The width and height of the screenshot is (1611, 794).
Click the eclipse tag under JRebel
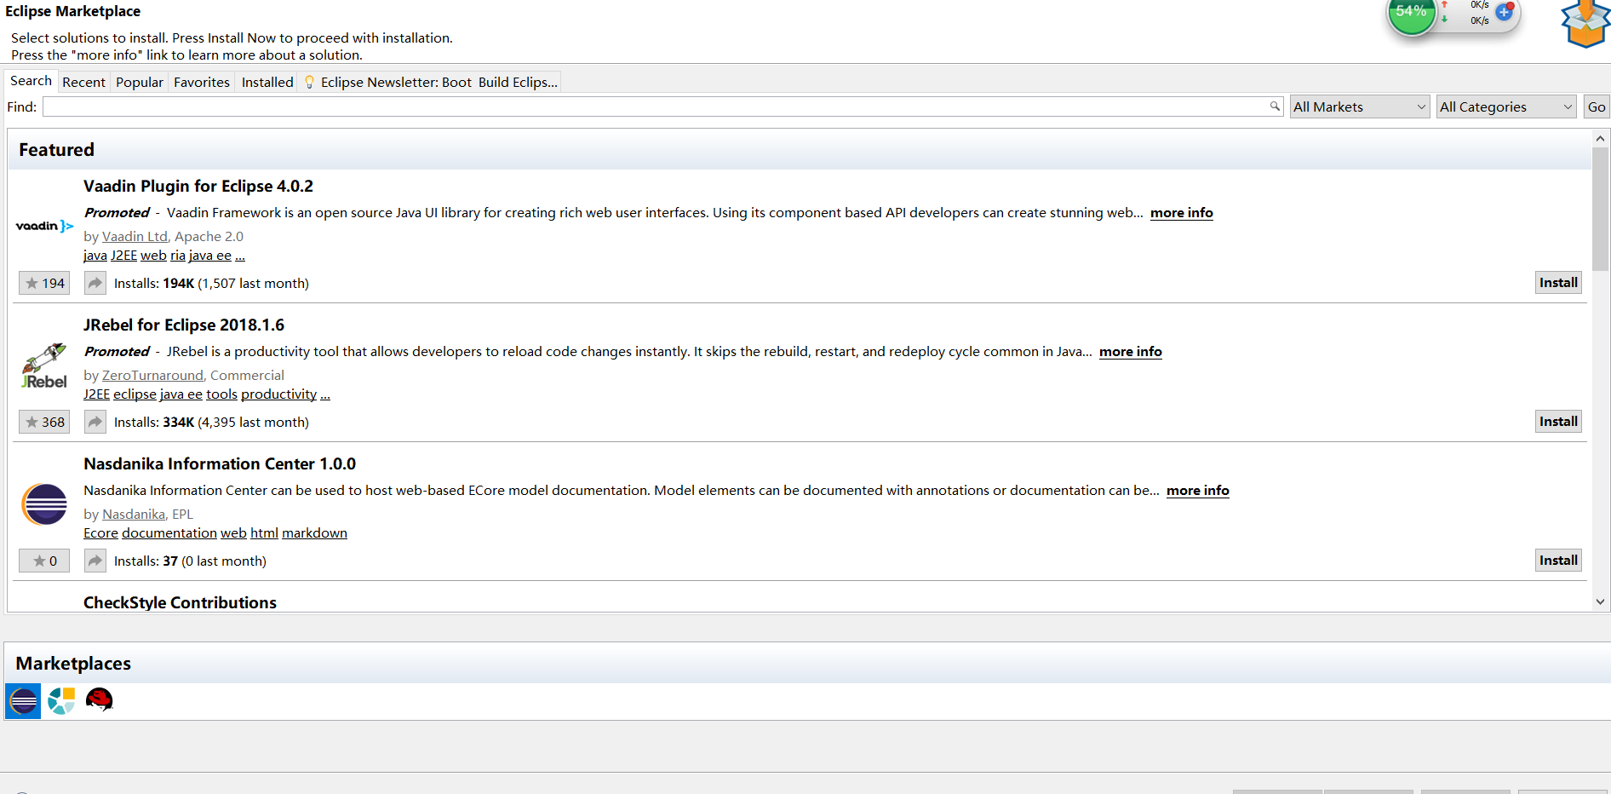click(135, 394)
